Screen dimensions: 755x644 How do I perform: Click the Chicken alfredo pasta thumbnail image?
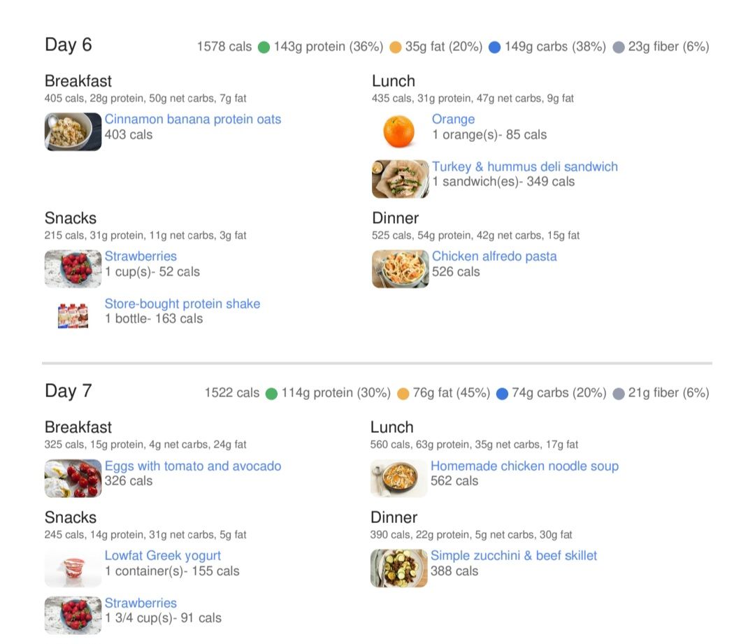(400, 269)
